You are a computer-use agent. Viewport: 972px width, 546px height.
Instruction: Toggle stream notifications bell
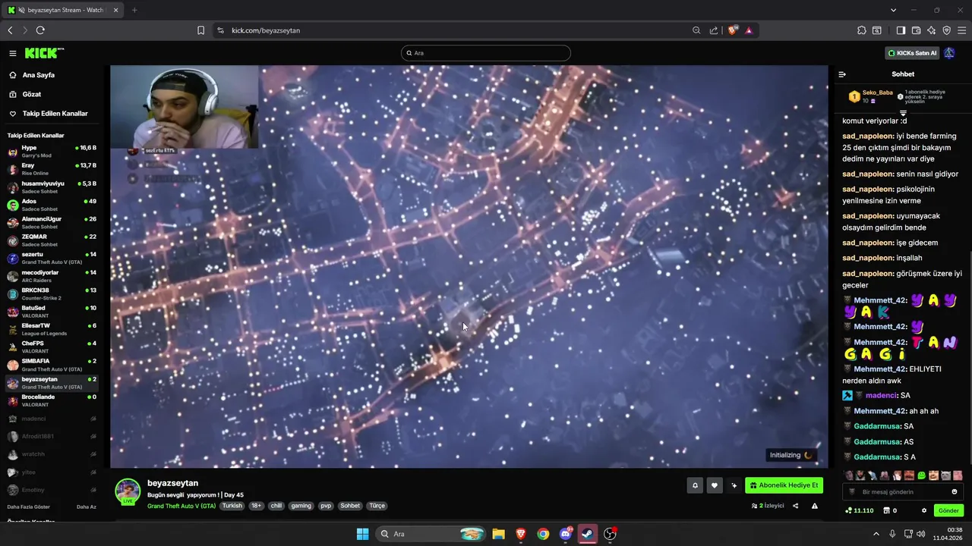(x=694, y=485)
